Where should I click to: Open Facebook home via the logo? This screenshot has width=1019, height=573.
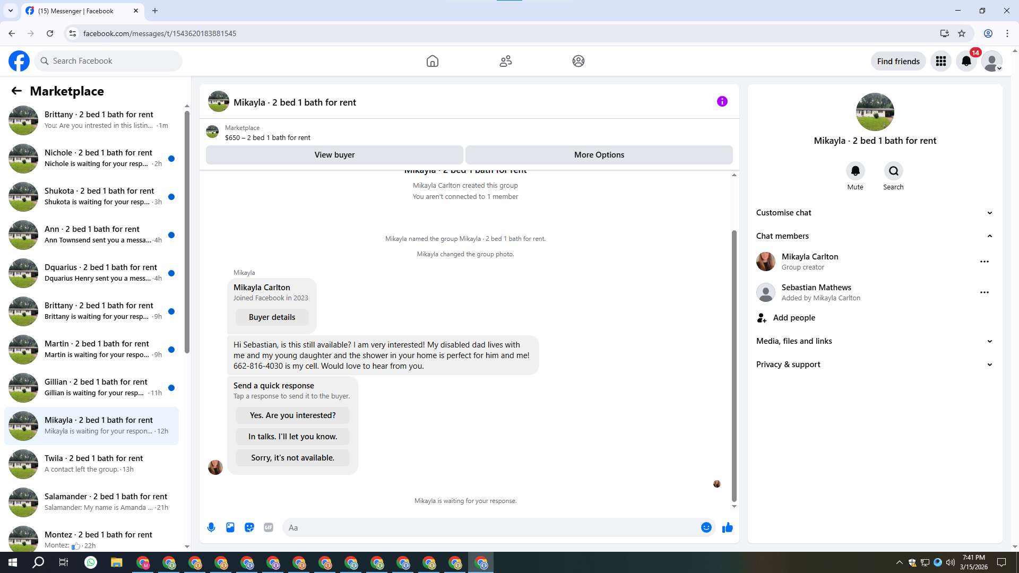click(x=19, y=61)
